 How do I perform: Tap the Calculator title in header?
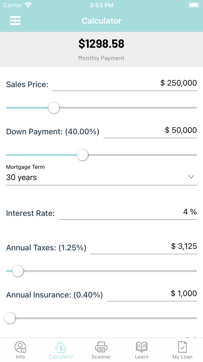pyautogui.click(x=101, y=21)
